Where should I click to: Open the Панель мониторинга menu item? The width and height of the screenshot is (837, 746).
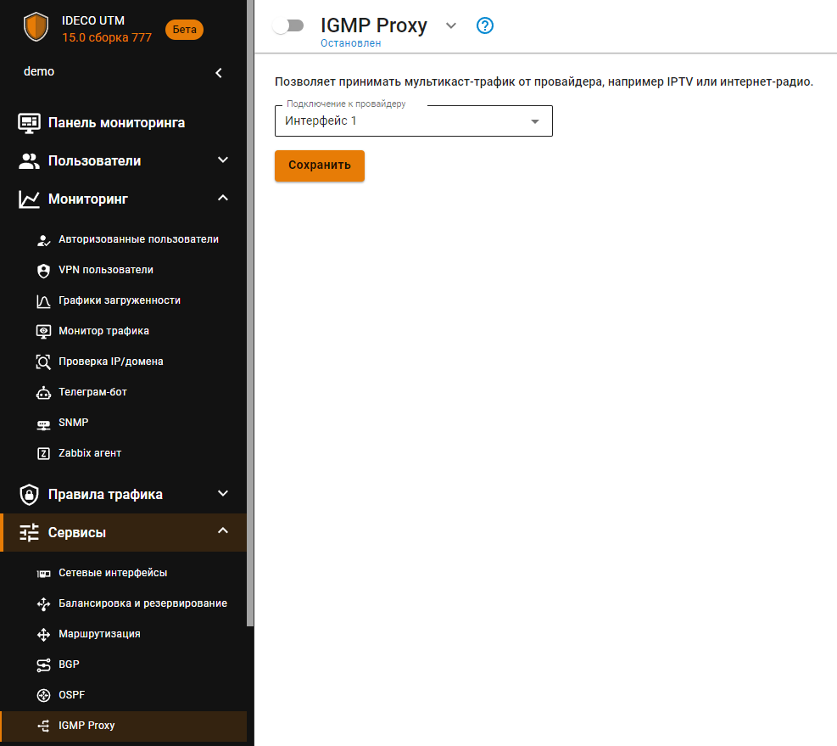click(x=116, y=122)
